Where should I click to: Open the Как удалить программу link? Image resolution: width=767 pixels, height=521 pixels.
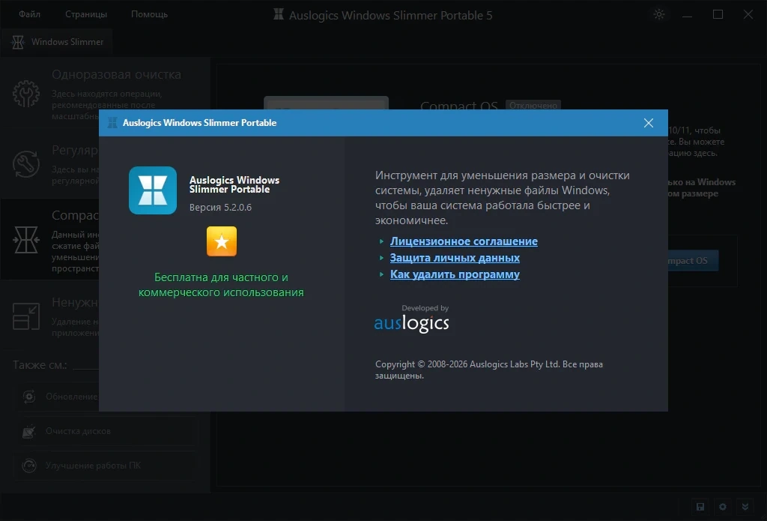455,274
